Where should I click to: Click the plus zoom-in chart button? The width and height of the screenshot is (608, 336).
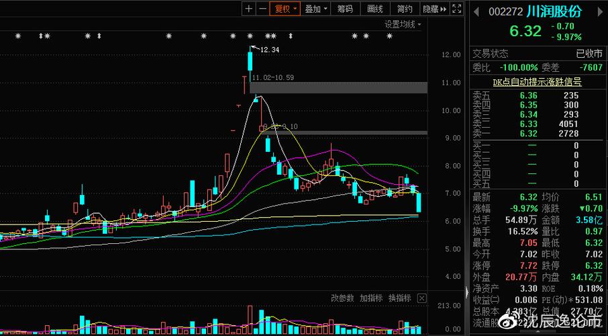[249, 9]
